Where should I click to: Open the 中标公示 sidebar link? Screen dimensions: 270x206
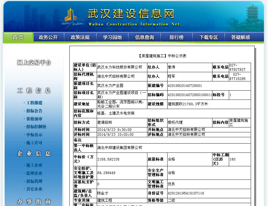34,135
